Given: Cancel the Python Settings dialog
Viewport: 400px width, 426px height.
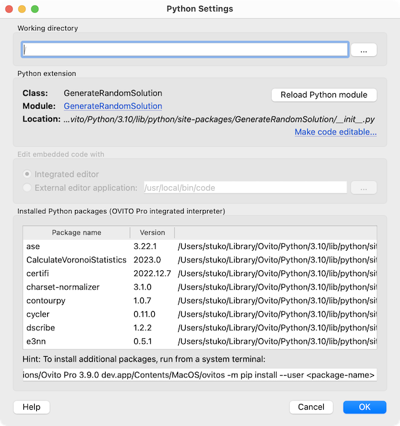Looking at the screenshot, I should (311, 407).
